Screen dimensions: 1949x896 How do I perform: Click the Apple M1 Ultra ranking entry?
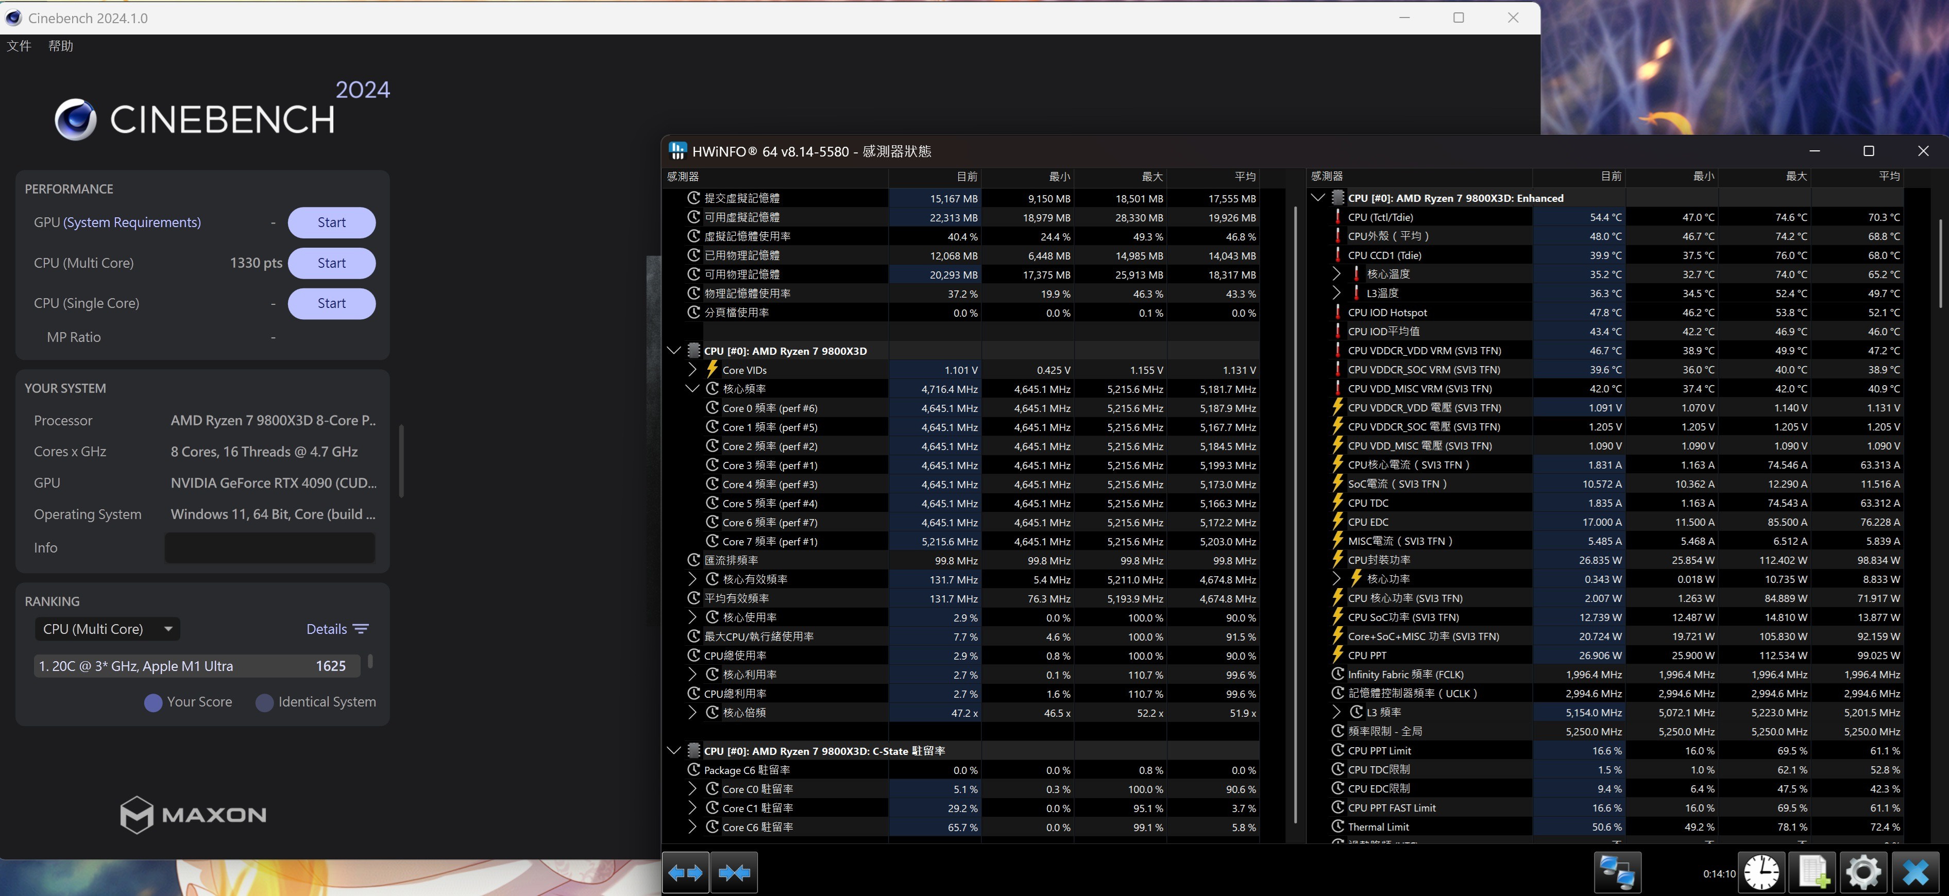(197, 666)
